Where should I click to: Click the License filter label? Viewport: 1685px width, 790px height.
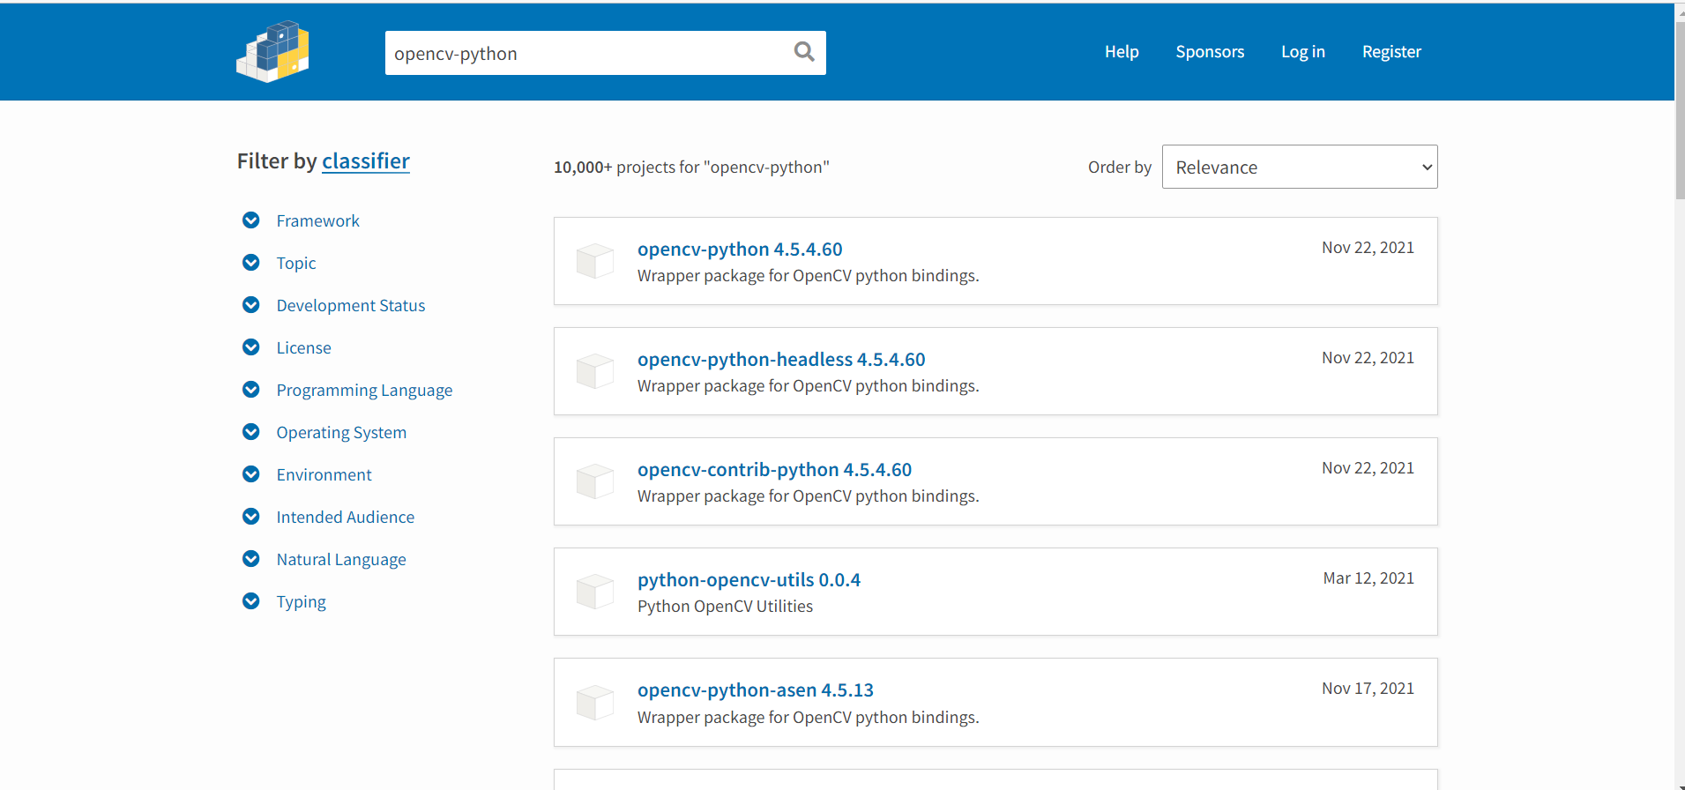tap(303, 347)
